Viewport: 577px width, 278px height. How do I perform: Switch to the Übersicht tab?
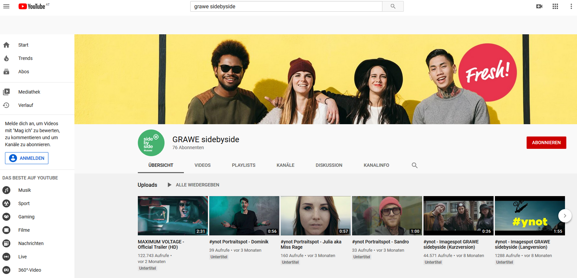click(x=161, y=165)
